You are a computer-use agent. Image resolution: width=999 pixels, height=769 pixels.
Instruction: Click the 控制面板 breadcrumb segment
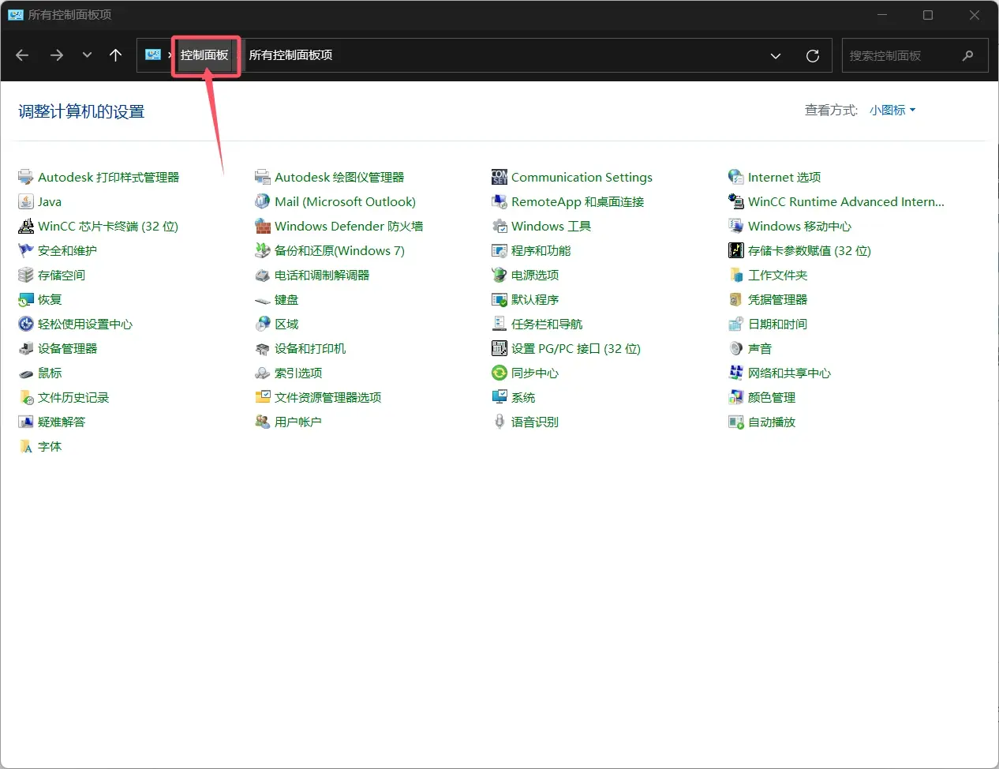pos(204,55)
